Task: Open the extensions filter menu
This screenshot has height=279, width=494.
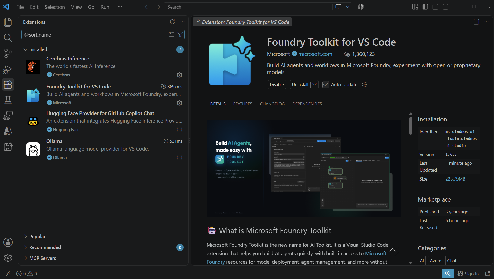Action: point(180,34)
